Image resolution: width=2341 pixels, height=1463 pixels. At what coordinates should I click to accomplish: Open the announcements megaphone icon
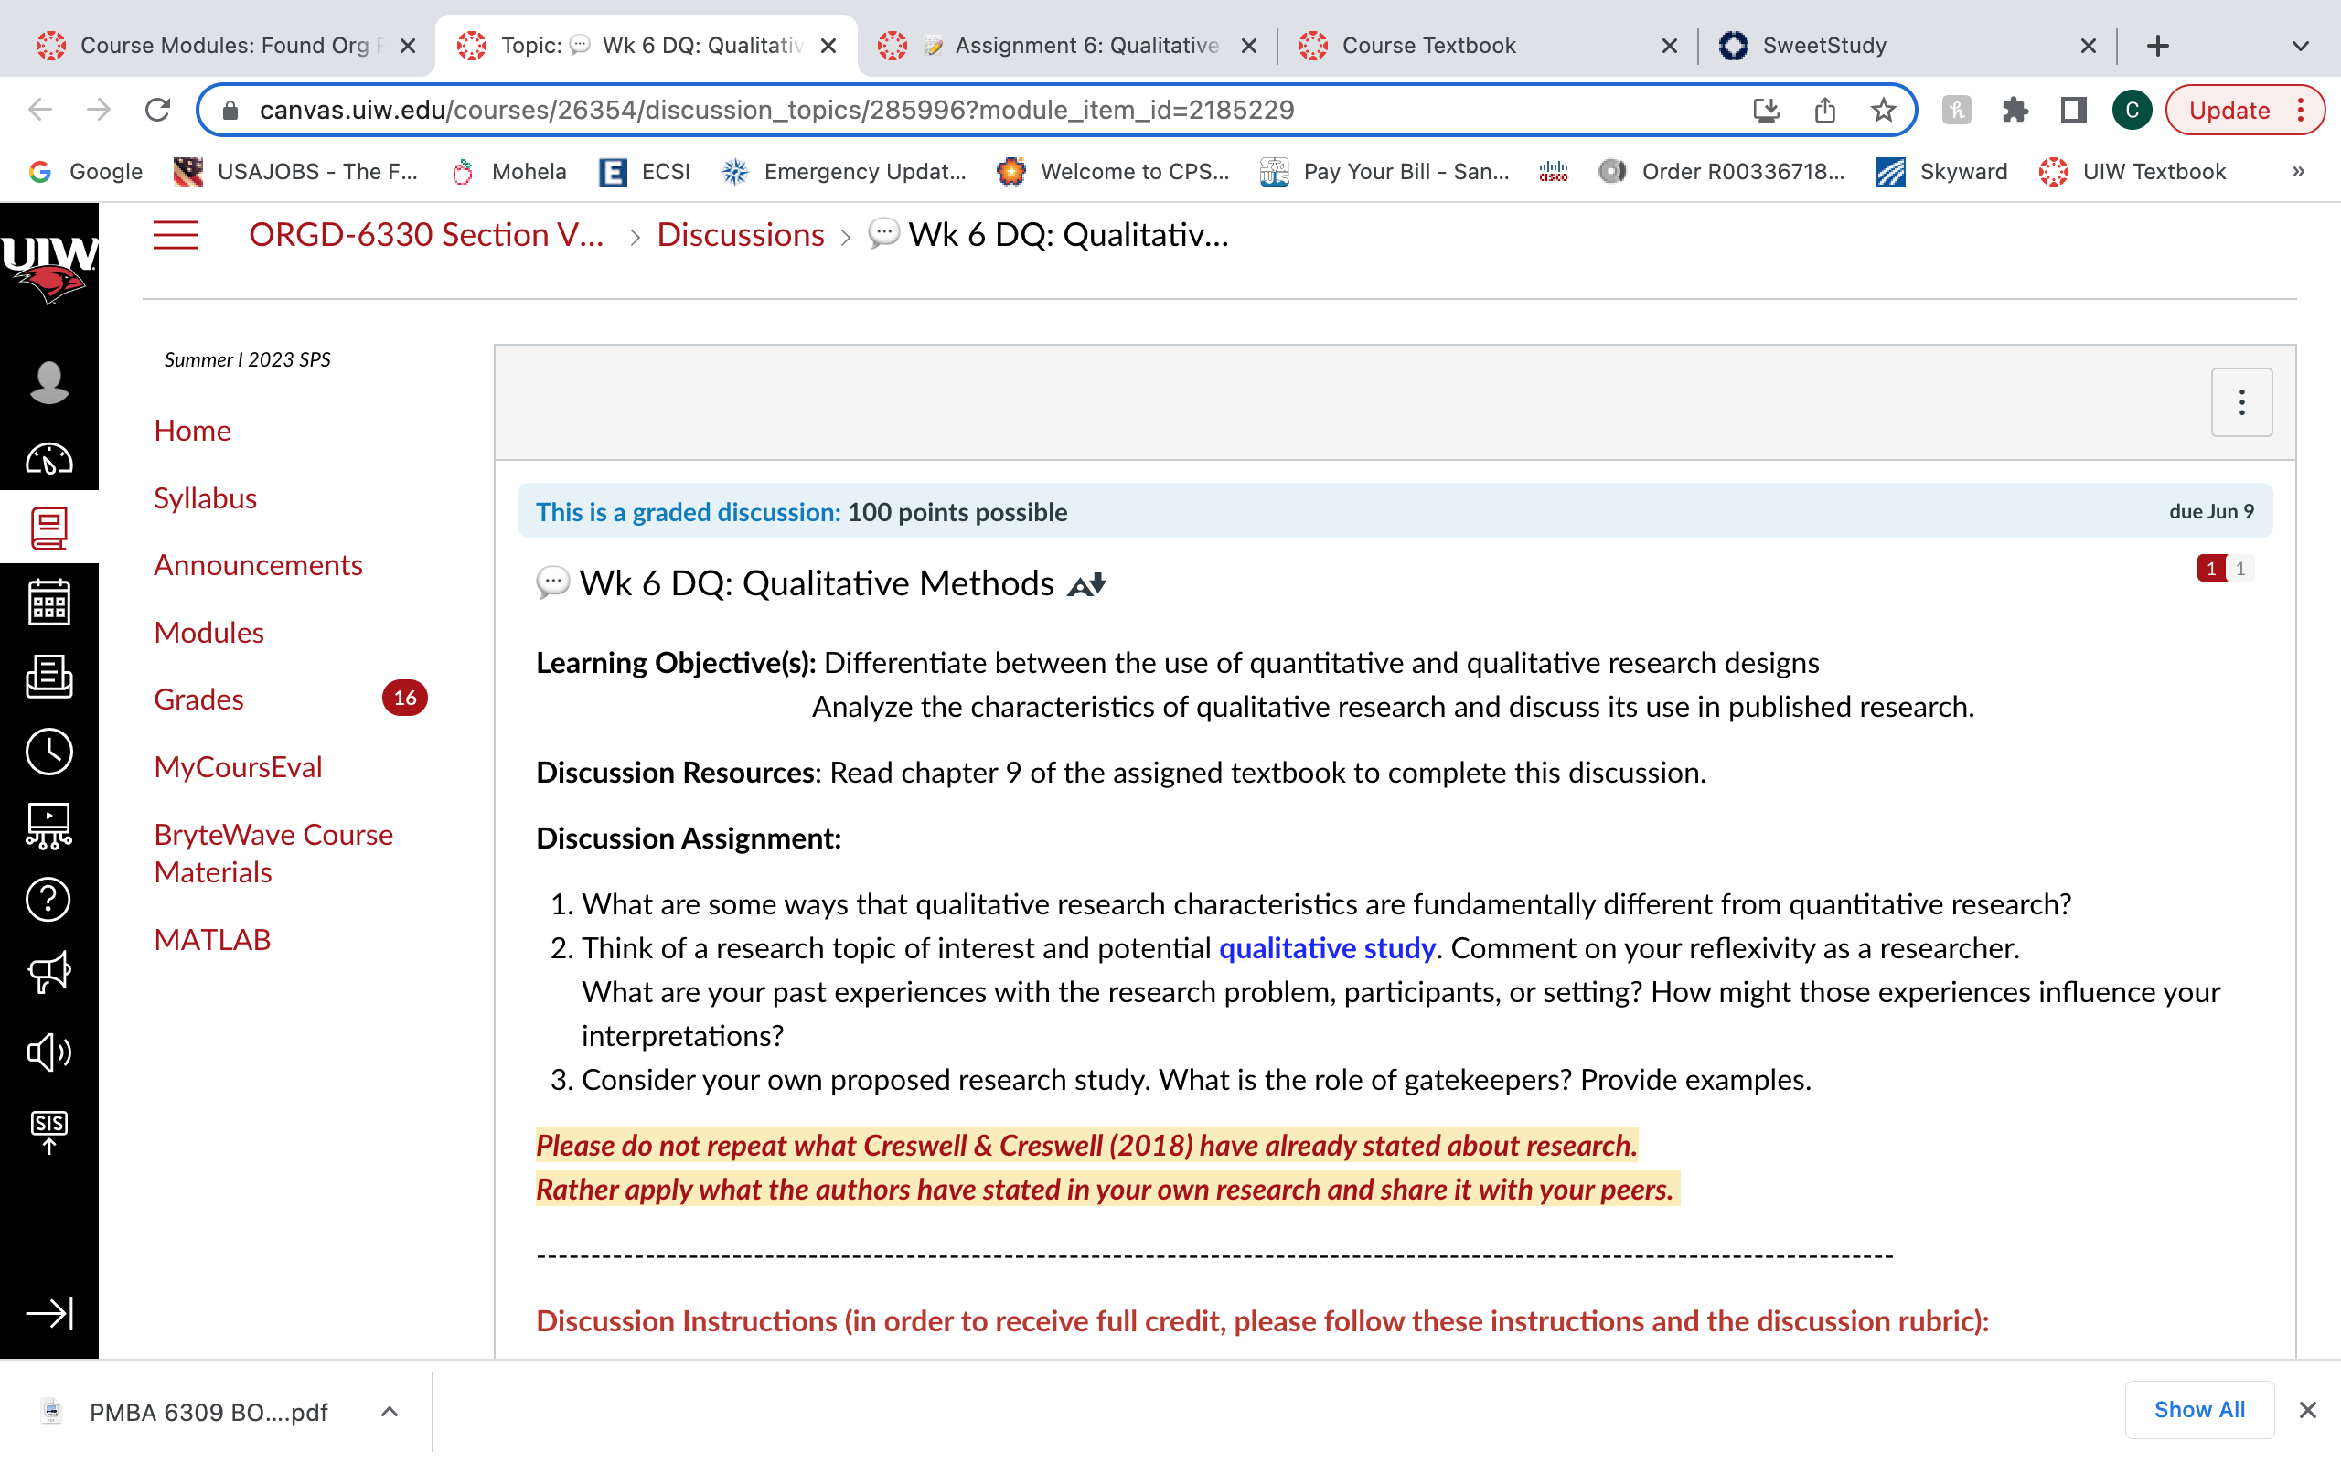48,971
